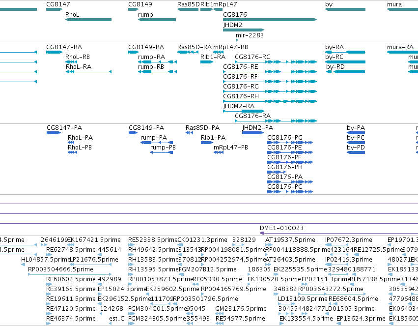Click the CG8176-RE transcript label
Screen dimensions: 418x326
[x=241, y=67]
